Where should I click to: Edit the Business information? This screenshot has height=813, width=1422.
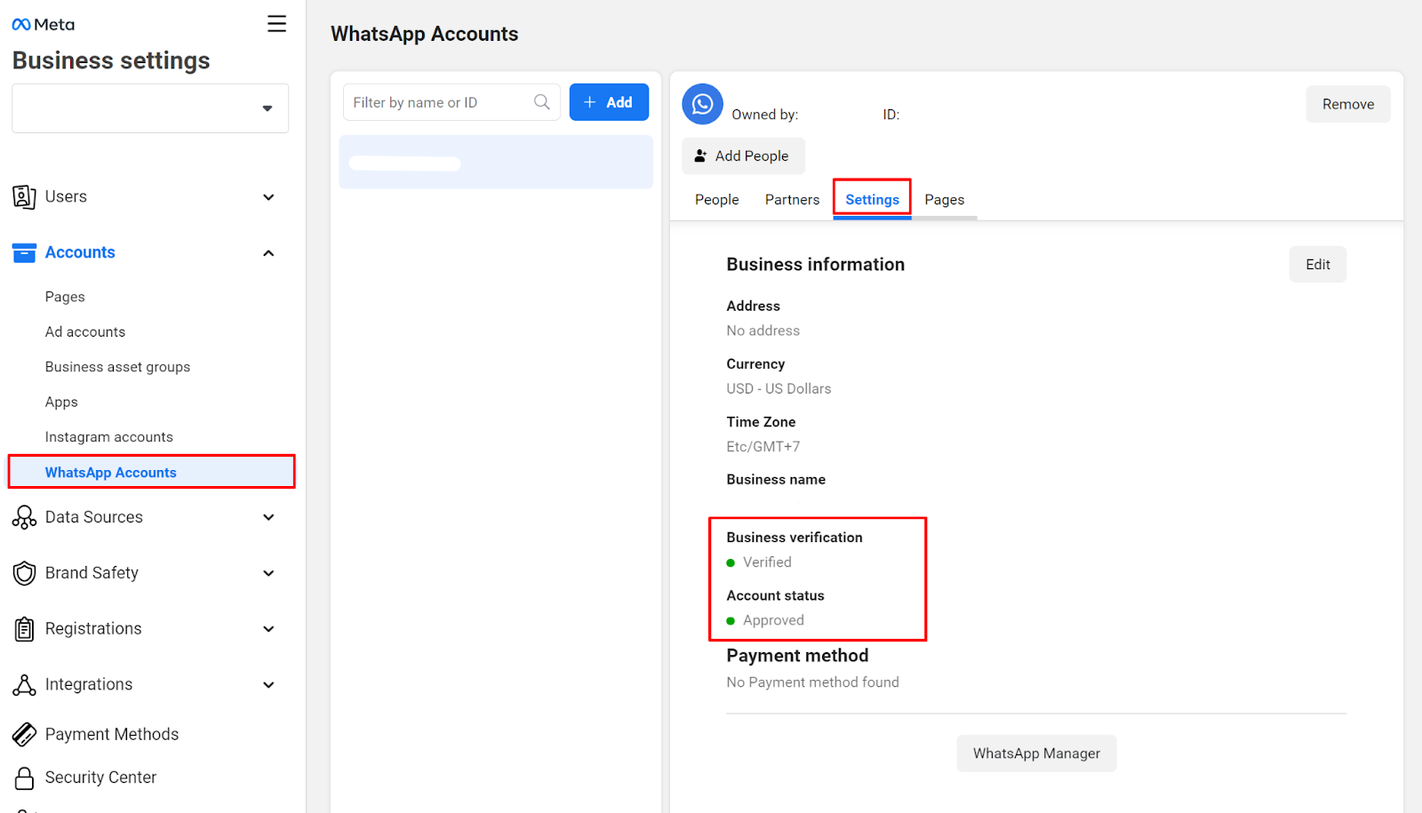[x=1318, y=265]
